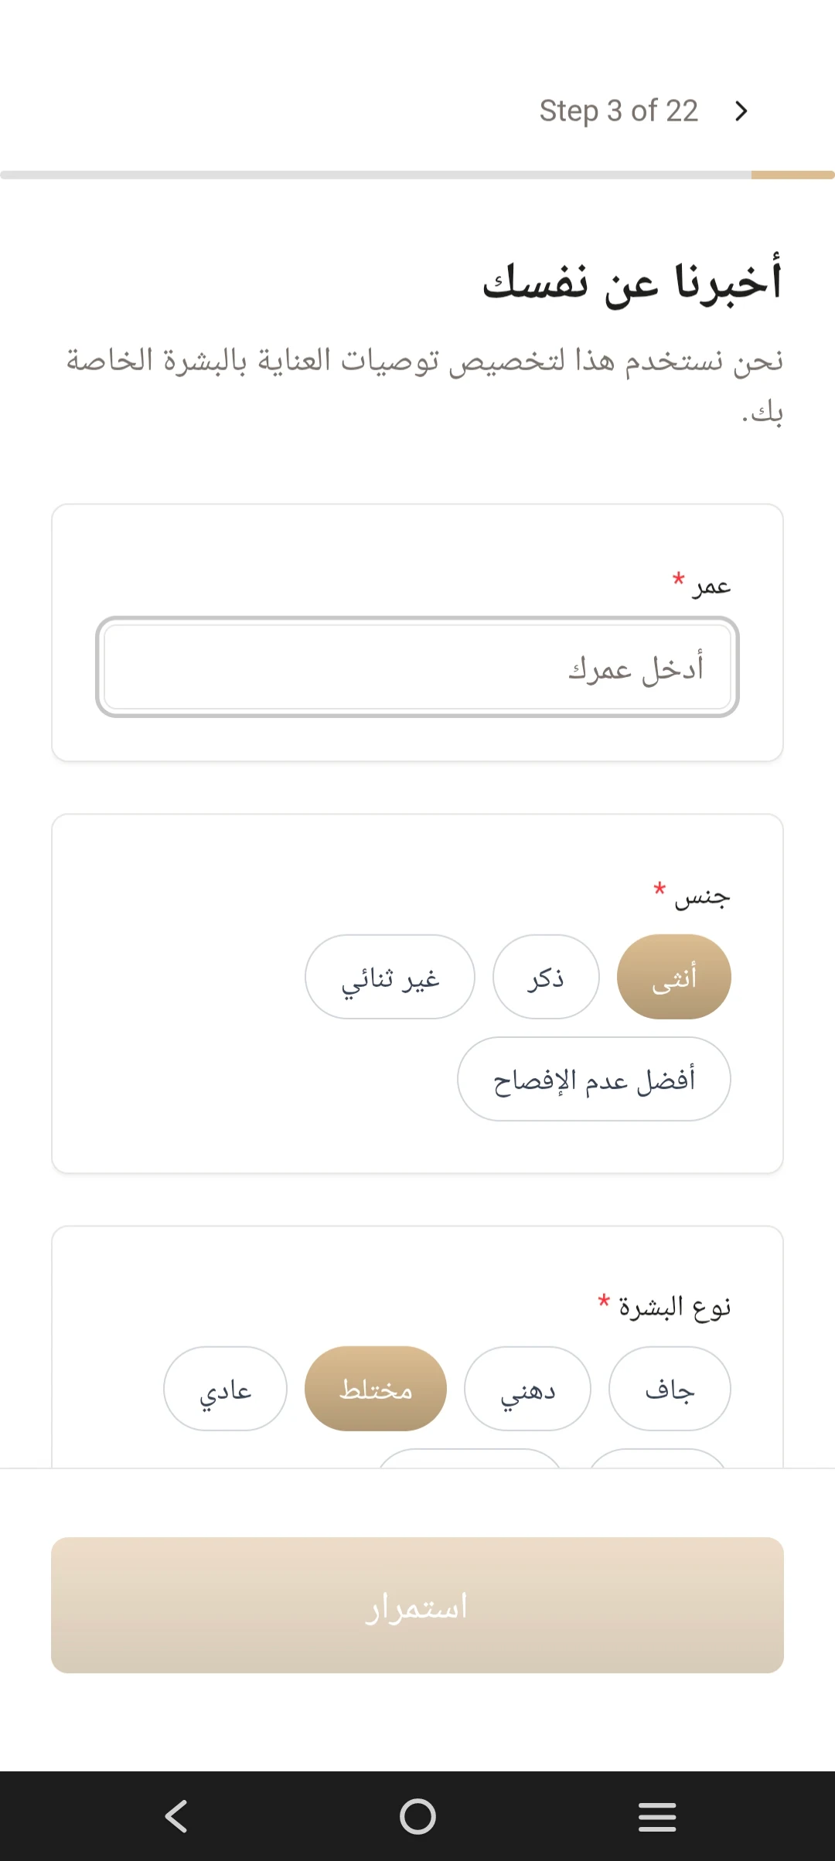Select جاف skin type
This screenshot has width=835, height=1861.
click(670, 1389)
